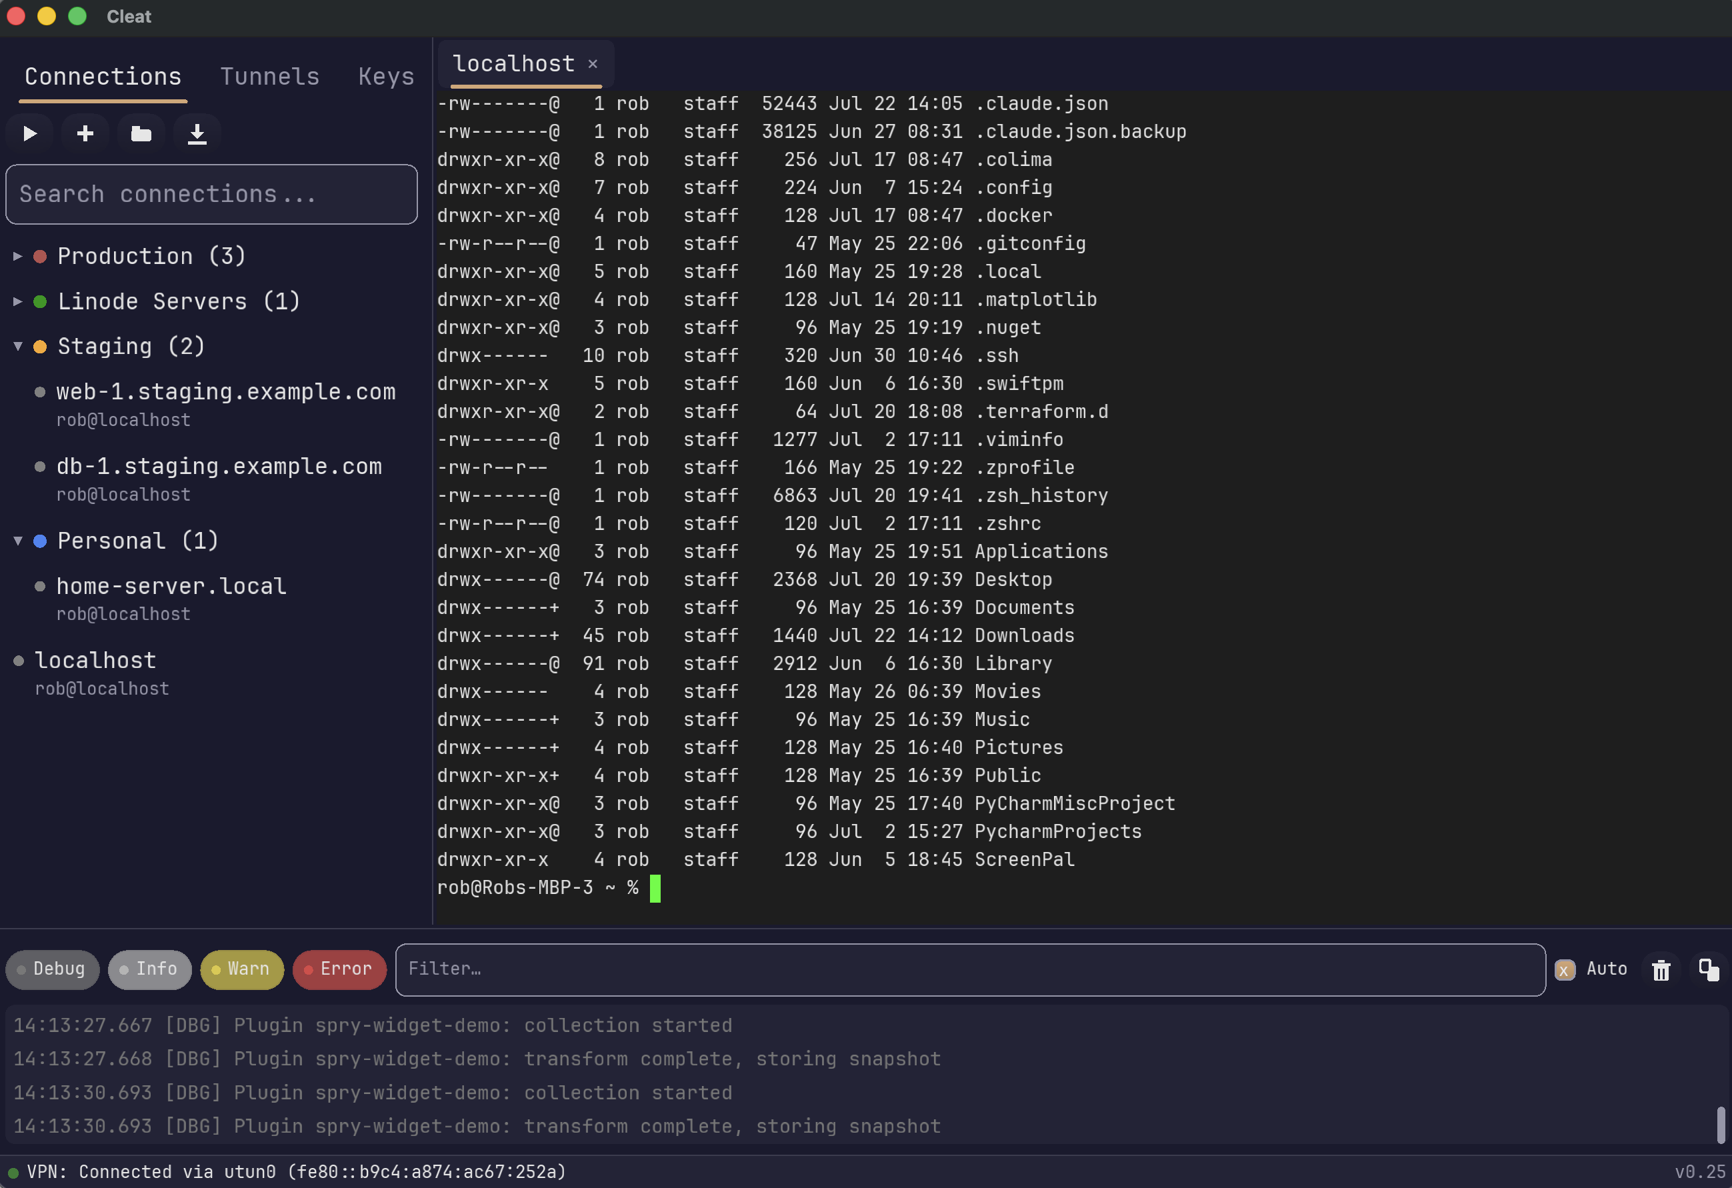Click the download/import icon in sidebar toolbar

click(197, 133)
